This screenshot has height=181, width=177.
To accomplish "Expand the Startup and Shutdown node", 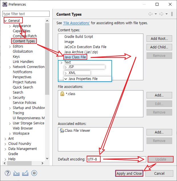I will click(10, 108).
